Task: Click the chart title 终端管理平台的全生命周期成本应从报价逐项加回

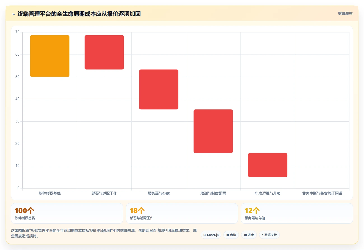Action: pos(79,14)
